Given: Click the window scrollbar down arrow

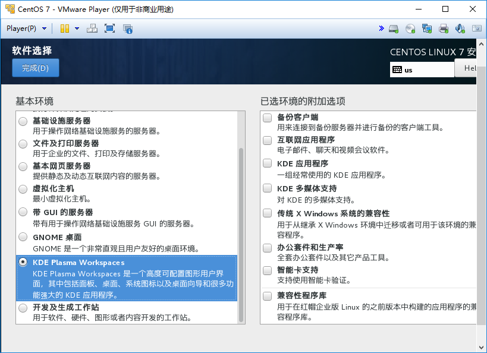Looking at the screenshot, I should click(x=482, y=348).
